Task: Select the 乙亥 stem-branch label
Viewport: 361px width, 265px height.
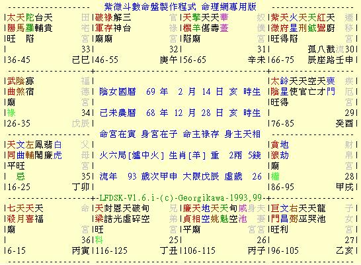Action: pyautogui.click(x=344, y=250)
